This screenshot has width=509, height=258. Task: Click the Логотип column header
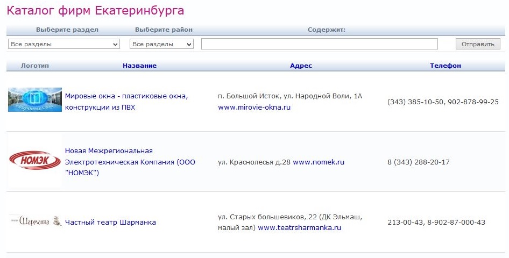coord(35,66)
